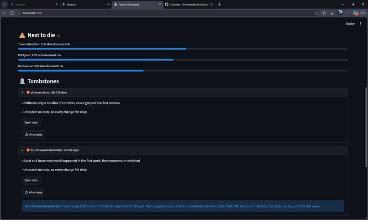Click the page vertical scrollbar thumb

tap(366, 127)
